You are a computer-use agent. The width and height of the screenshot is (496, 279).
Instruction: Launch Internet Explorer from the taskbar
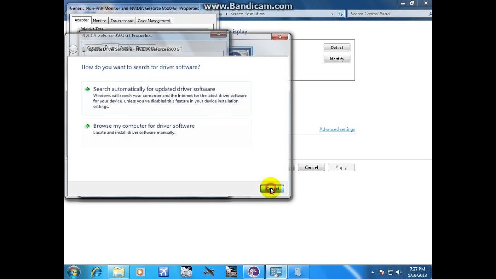click(96, 272)
